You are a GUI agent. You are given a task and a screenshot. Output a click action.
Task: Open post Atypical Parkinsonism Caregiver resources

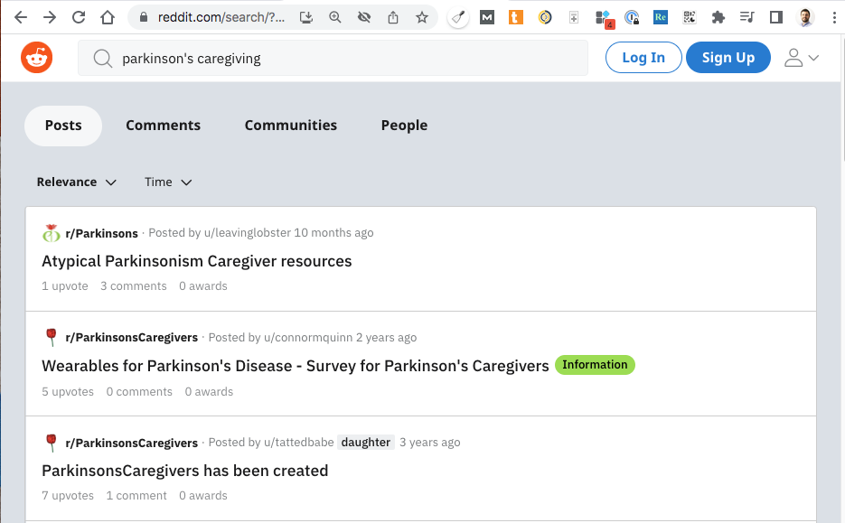(197, 261)
